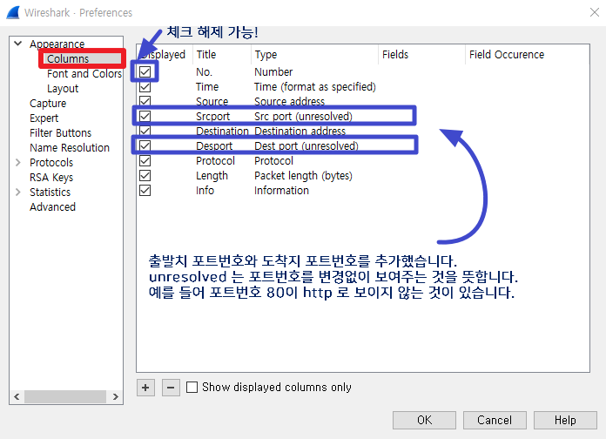
Task: Click 'Src port (unresolved)' type cell
Action: point(303,116)
